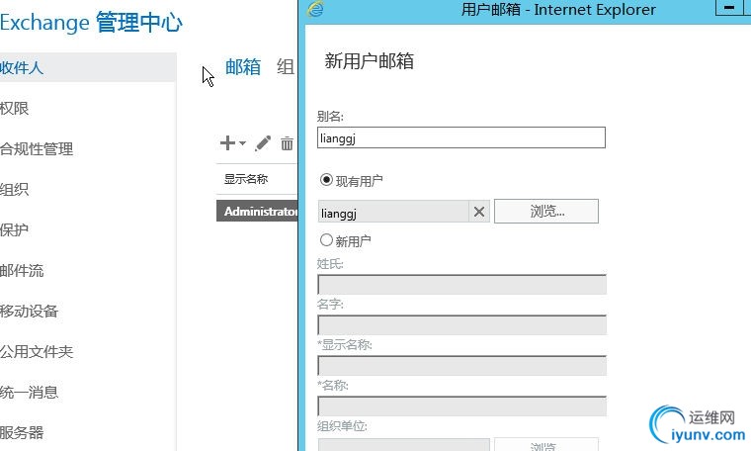Viewport: 751px width, 451px height.
Task: Clear the selected user lianggj with X
Action: (479, 212)
